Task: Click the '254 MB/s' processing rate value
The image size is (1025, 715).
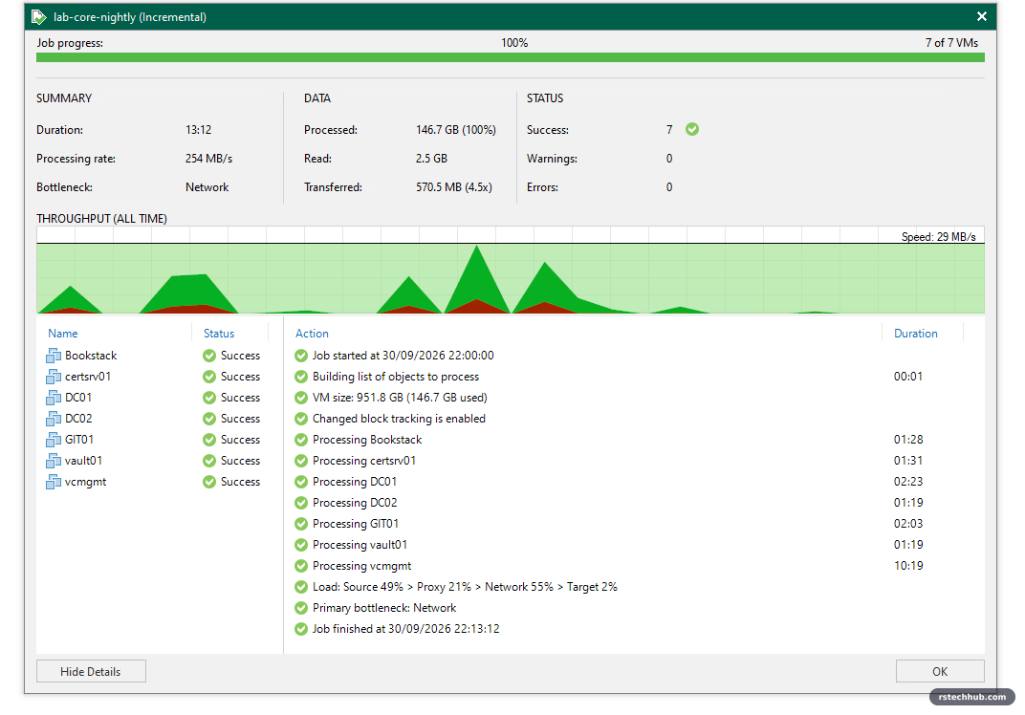Action: 208,159
